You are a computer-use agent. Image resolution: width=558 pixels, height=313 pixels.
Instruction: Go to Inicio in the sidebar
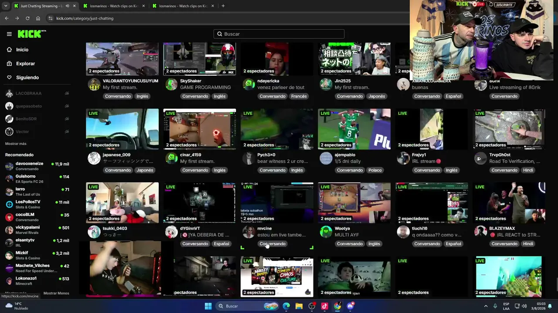pos(22,50)
